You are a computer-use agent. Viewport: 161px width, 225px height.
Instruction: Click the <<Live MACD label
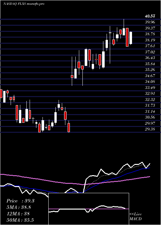(x=136, y=217)
